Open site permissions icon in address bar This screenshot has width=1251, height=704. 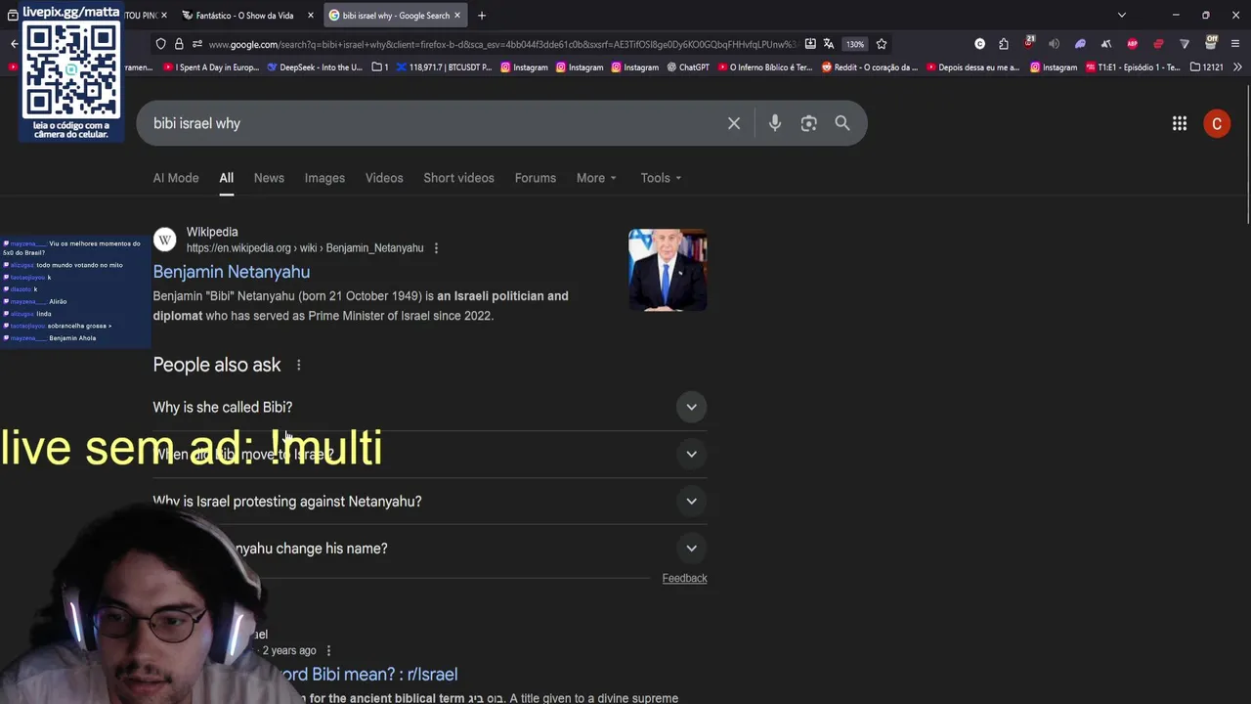pos(196,44)
